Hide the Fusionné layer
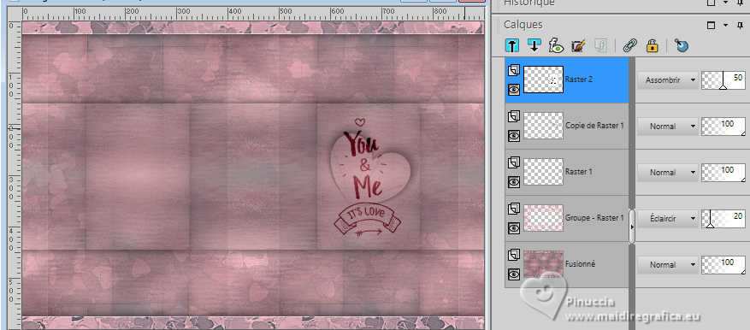The width and height of the screenshot is (750, 330). pos(514,274)
